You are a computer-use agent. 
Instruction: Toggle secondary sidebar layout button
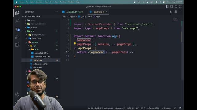pos(176,7)
